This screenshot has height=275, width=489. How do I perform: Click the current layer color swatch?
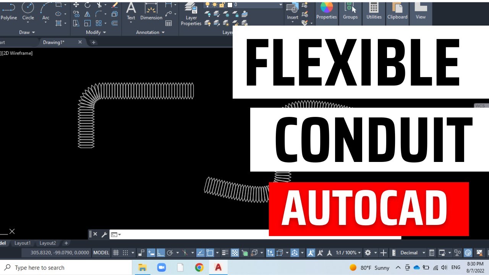[230, 5]
